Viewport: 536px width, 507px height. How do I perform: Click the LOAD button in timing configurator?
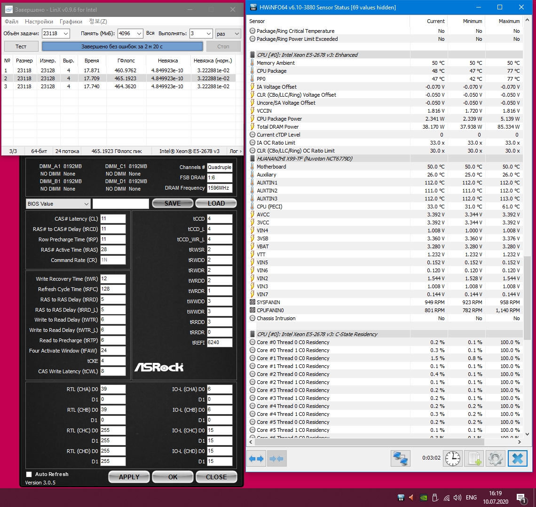[216, 203]
